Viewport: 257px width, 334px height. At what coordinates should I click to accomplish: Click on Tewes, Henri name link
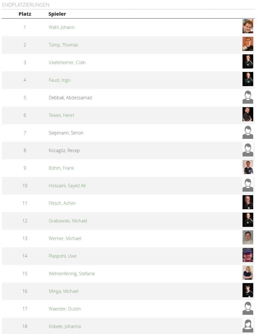tap(61, 115)
